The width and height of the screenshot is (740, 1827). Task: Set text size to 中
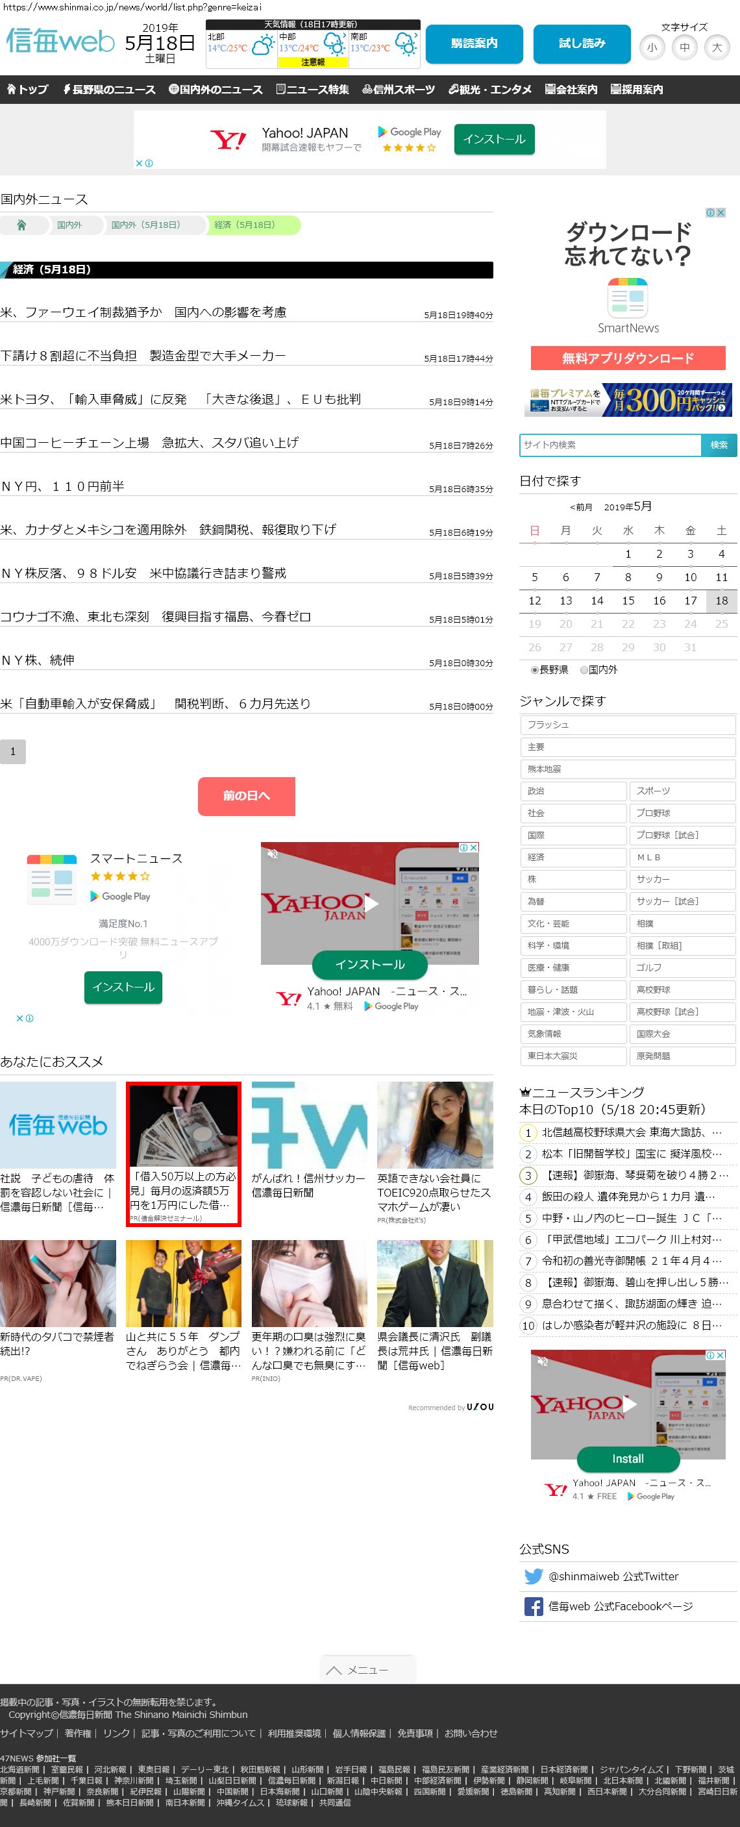[x=684, y=47]
